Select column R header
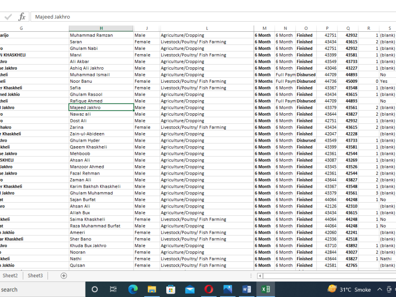This screenshot has height=297, width=396. point(369,28)
